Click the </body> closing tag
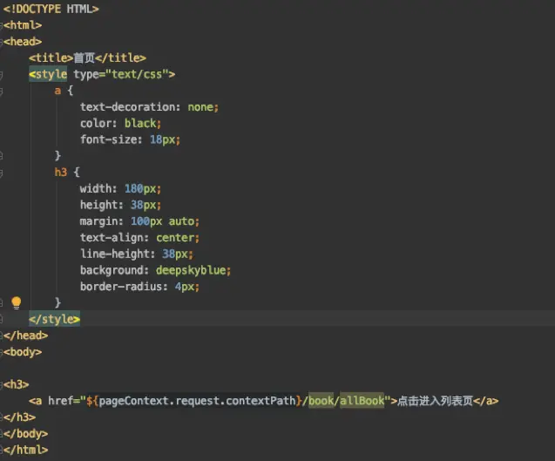 click(25, 433)
